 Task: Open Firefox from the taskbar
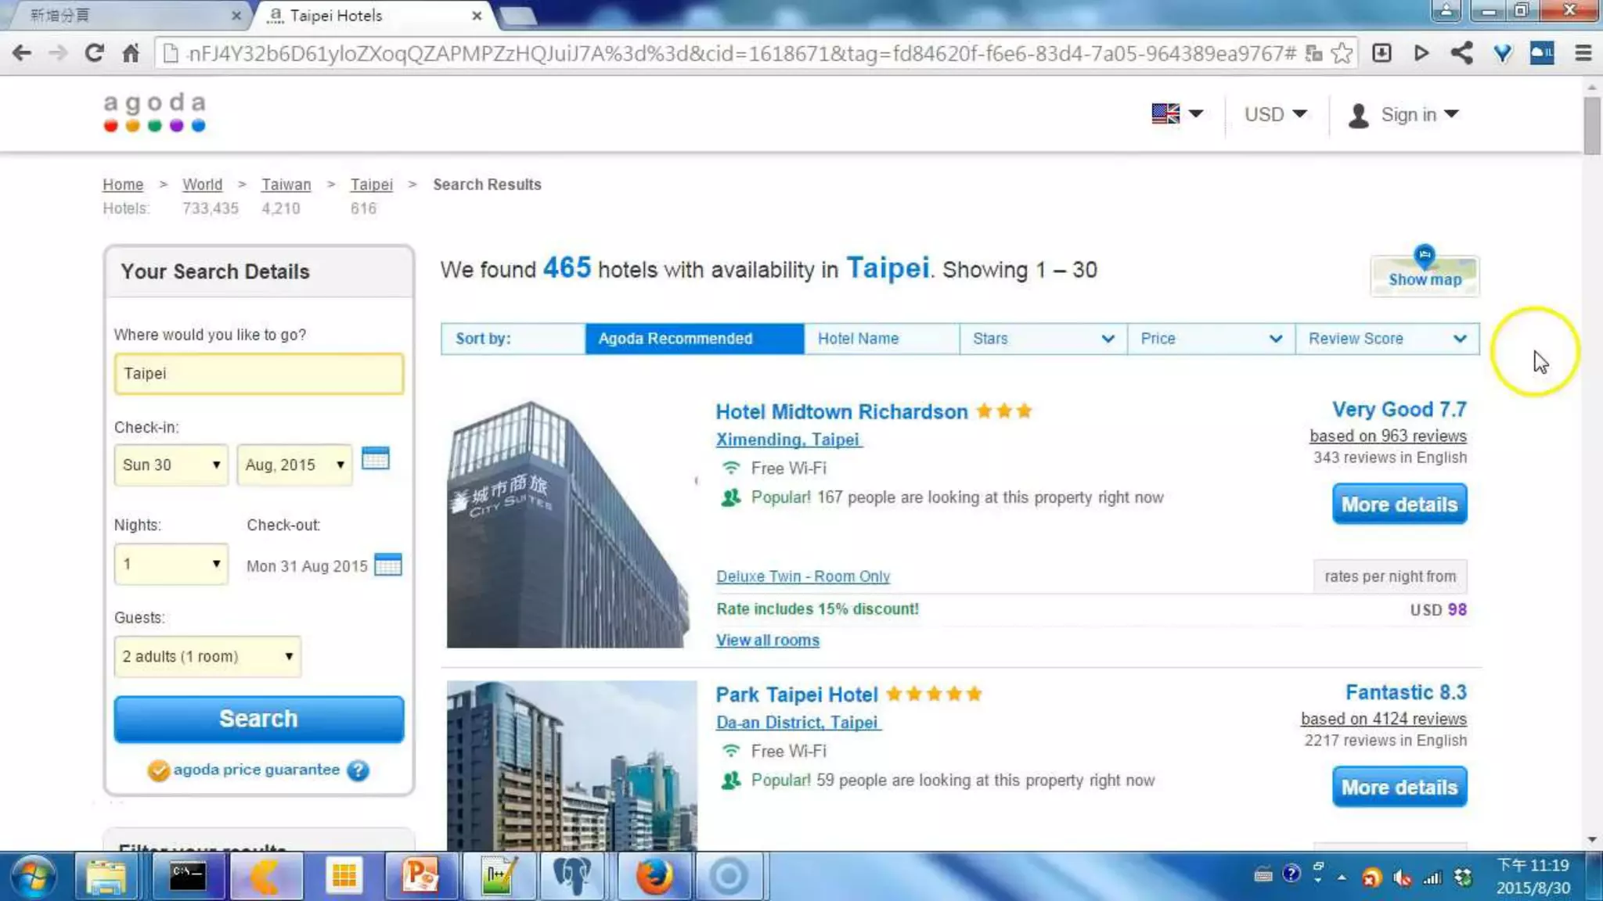coord(654,876)
